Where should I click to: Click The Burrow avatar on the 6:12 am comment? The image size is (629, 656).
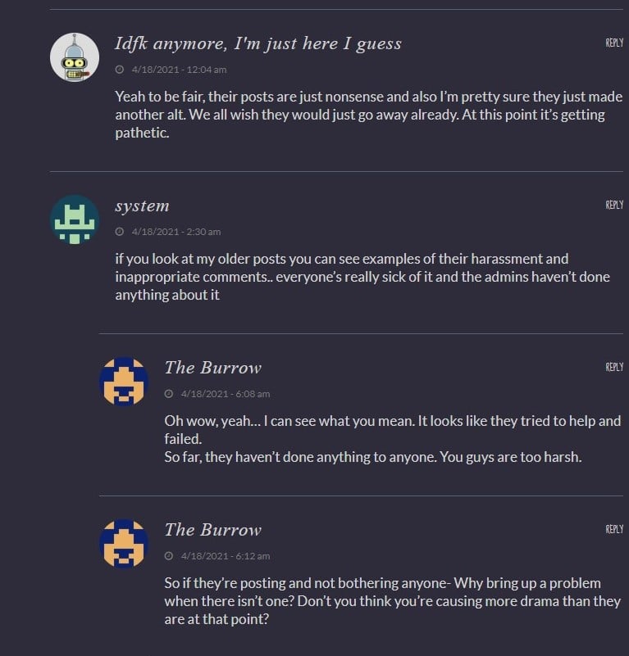tap(124, 544)
